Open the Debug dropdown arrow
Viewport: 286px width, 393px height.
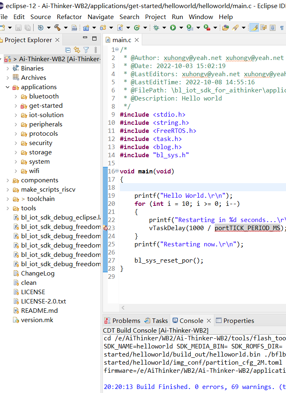tap(164, 28)
